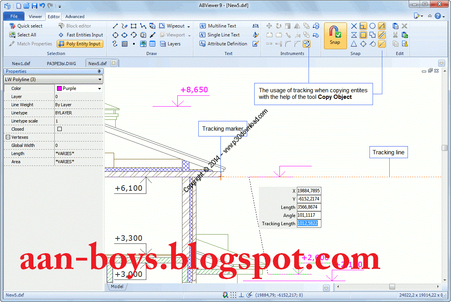Screen dimensions: 451x302
Task: Click the Rotate instrument icon
Action: click(x=278, y=26)
